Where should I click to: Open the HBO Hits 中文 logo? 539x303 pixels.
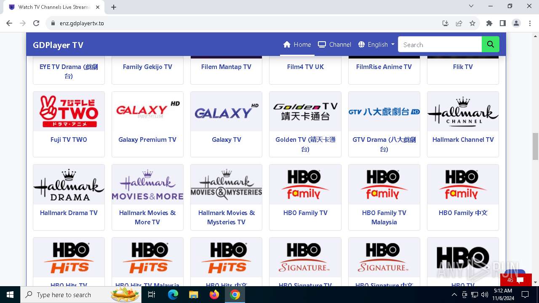(226, 258)
